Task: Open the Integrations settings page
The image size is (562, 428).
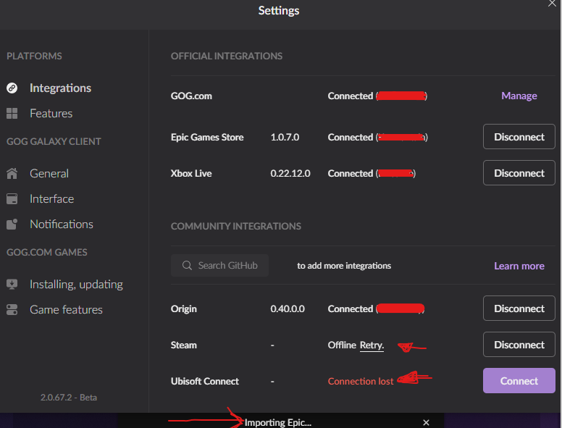Action: click(60, 88)
